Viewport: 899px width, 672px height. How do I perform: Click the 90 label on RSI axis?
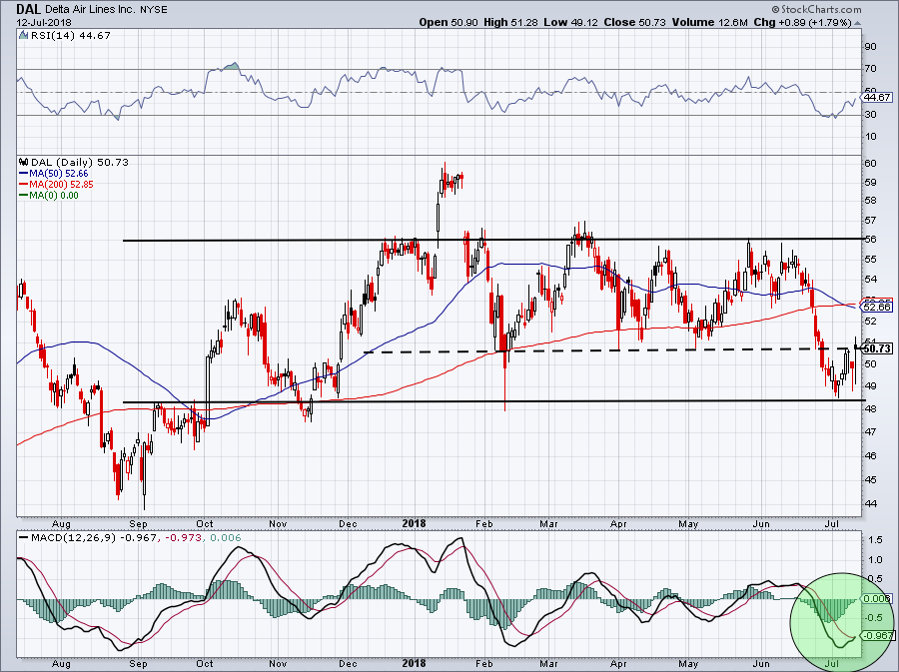pos(870,46)
